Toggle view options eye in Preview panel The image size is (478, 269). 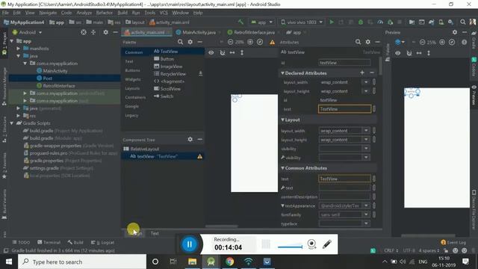pos(398,53)
